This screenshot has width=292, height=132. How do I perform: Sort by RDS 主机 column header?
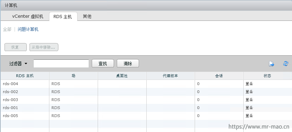(x=25, y=76)
